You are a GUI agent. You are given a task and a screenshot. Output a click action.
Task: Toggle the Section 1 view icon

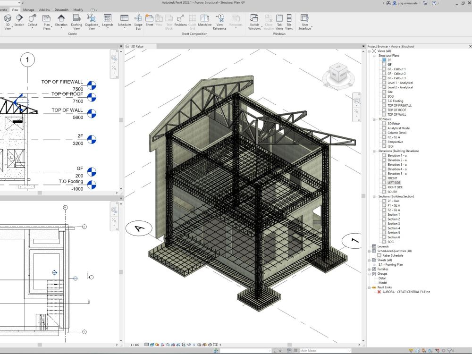pyautogui.click(x=384, y=214)
